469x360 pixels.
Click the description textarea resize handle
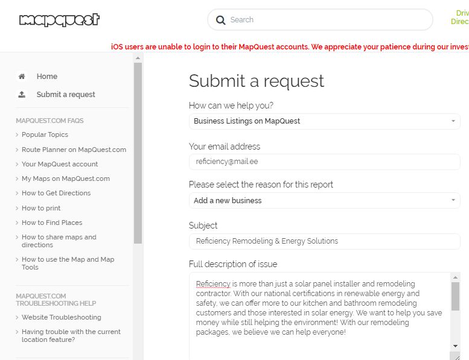coord(455,356)
